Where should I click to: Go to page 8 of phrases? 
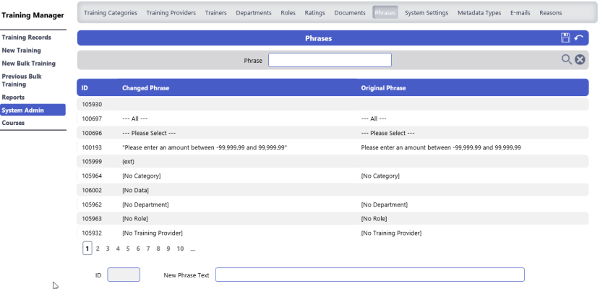click(x=158, y=249)
